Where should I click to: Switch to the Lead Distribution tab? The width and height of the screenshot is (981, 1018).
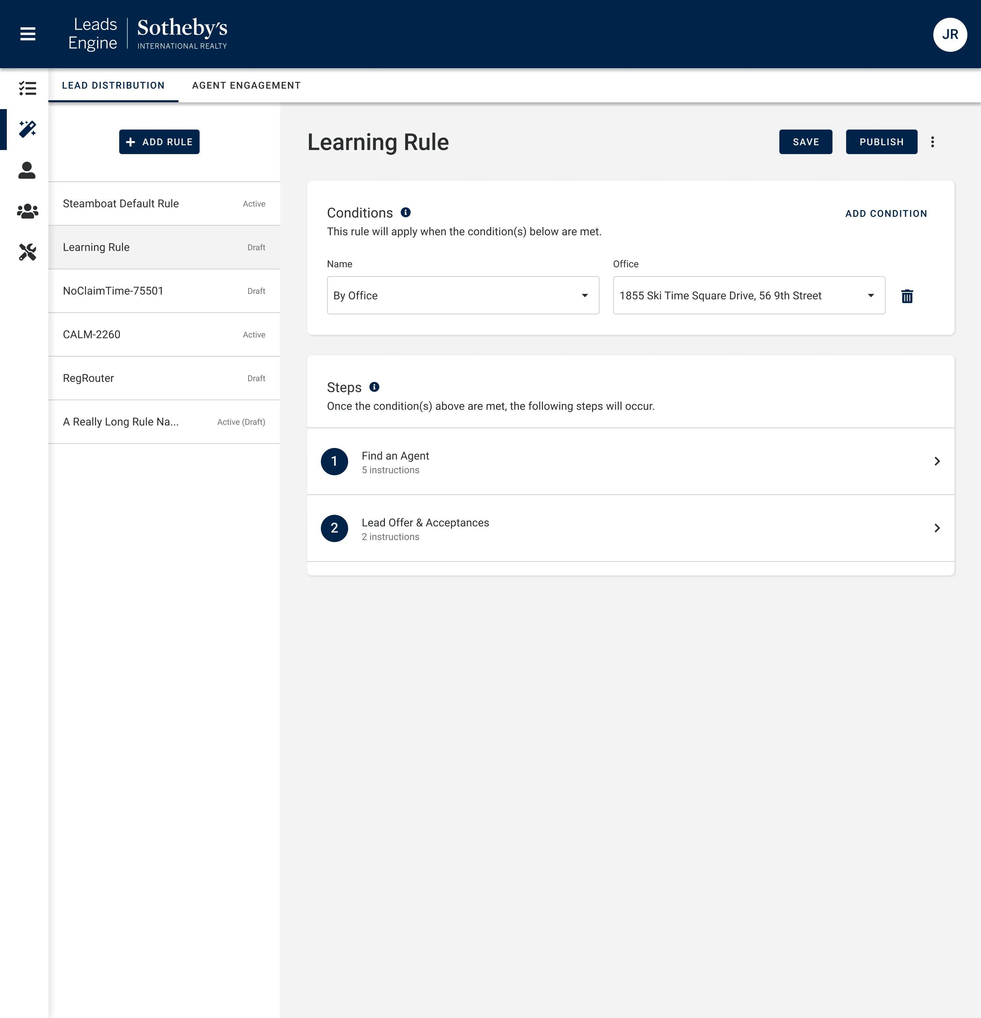[x=113, y=86]
